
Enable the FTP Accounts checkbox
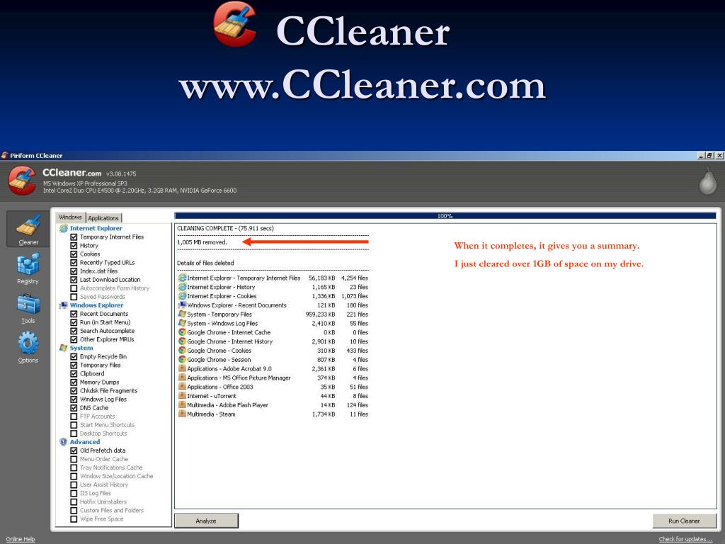pyautogui.click(x=74, y=416)
